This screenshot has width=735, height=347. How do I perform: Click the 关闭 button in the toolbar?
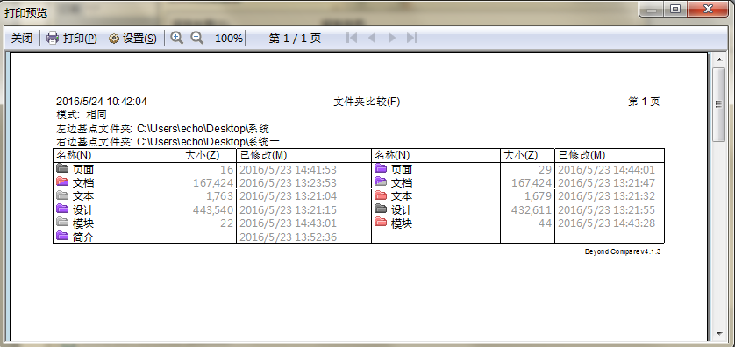[22, 39]
